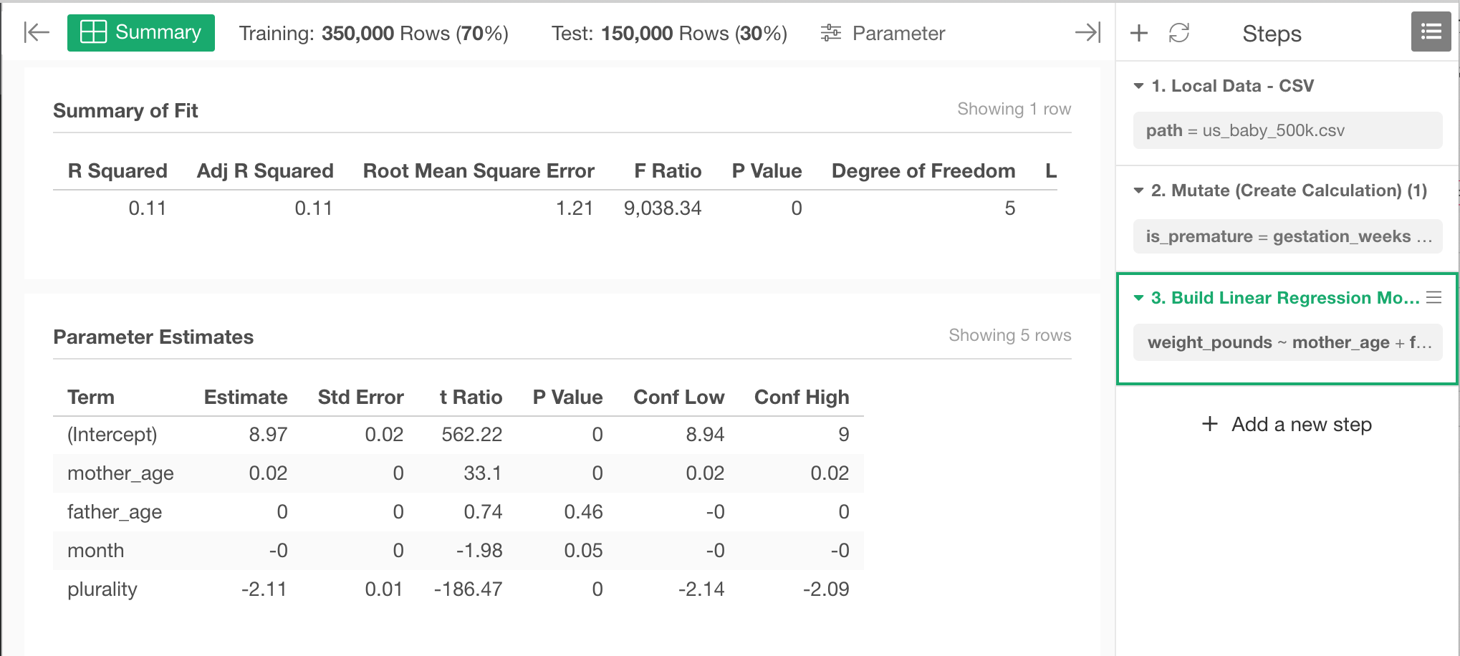
Task: Click the Summary grid icon
Action: click(93, 32)
